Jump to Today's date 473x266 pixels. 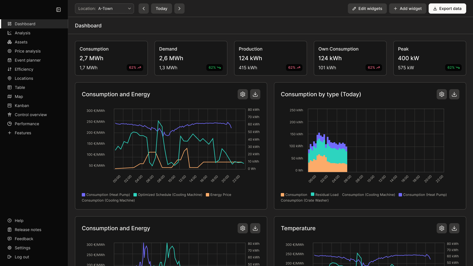pyautogui.click(x=161, y=9)
